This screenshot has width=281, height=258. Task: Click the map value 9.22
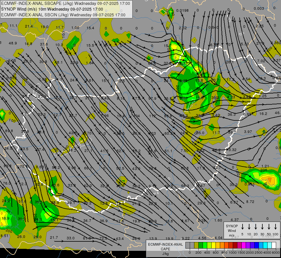point(186,238)
